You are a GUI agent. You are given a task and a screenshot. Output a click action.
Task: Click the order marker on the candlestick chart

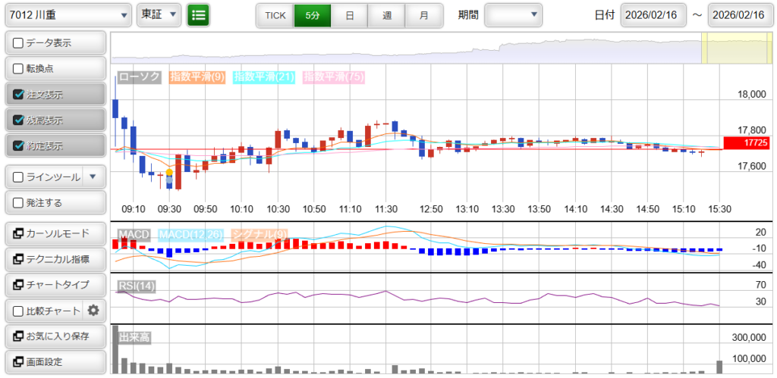[169, 173]
